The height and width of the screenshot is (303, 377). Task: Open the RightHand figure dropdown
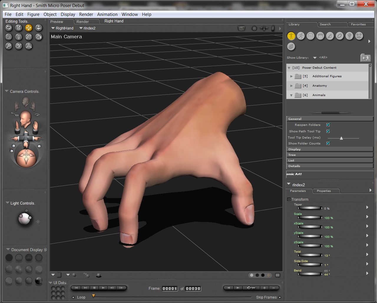click(62, 28)
